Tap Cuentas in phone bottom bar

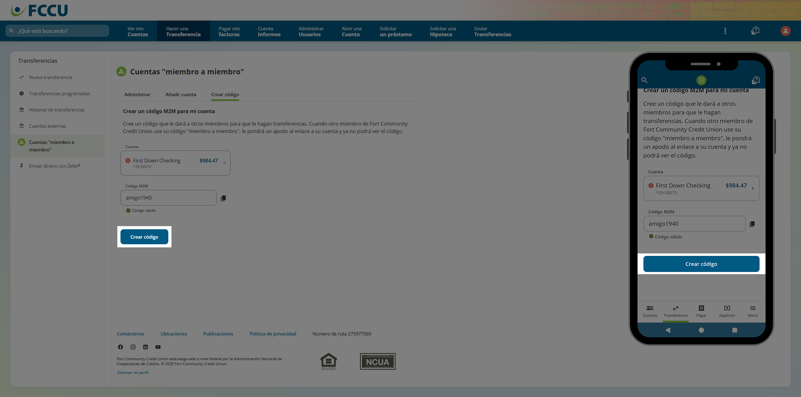pyautogui.click(x=650, y=311)
